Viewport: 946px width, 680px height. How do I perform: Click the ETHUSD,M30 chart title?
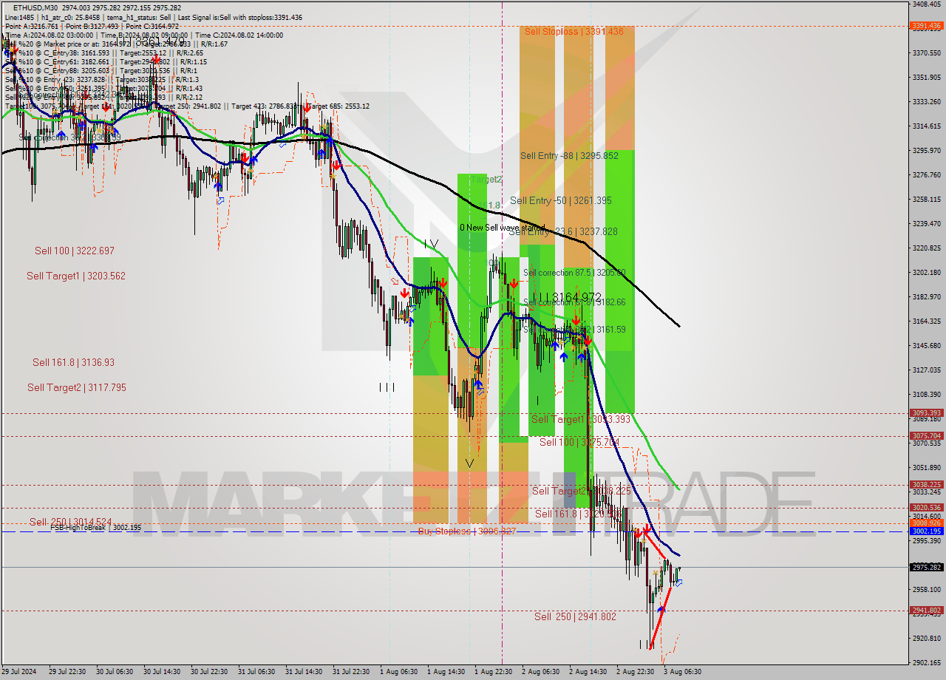pyautogui.click(x=35, y=7)
